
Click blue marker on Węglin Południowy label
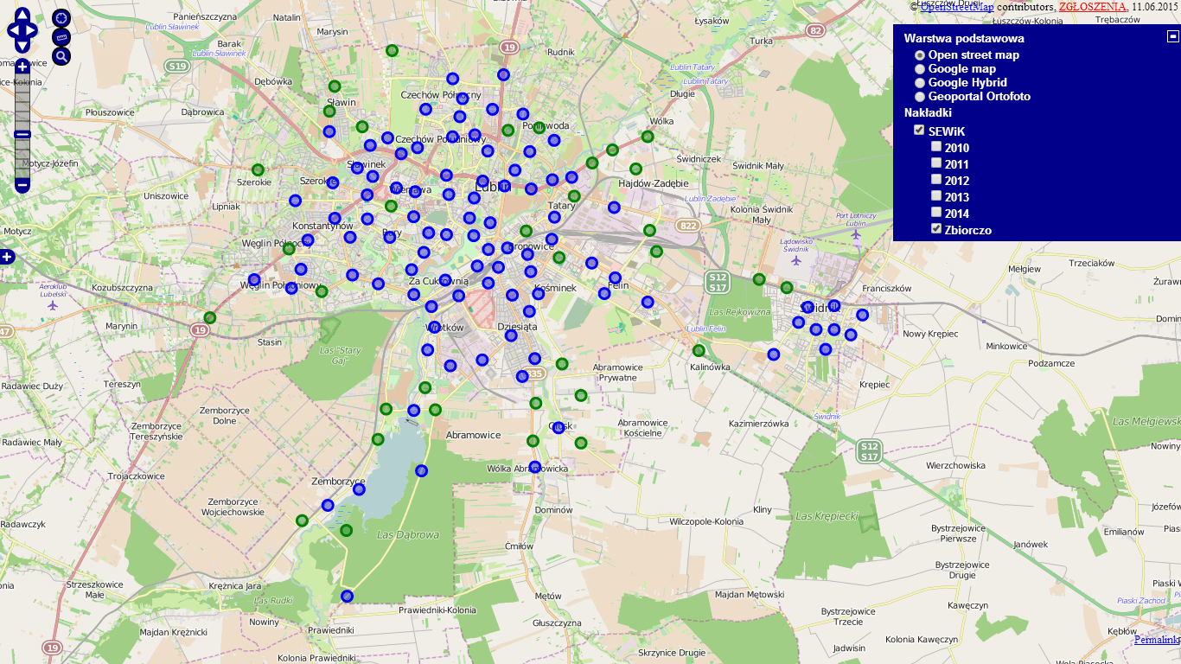point(291,288)
